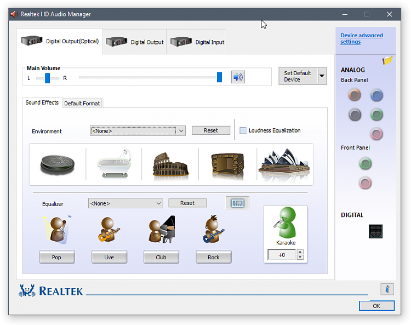Screen dimensions: 411x325
Task: Select the bathroom environment icon
Action: coord(114,163)
